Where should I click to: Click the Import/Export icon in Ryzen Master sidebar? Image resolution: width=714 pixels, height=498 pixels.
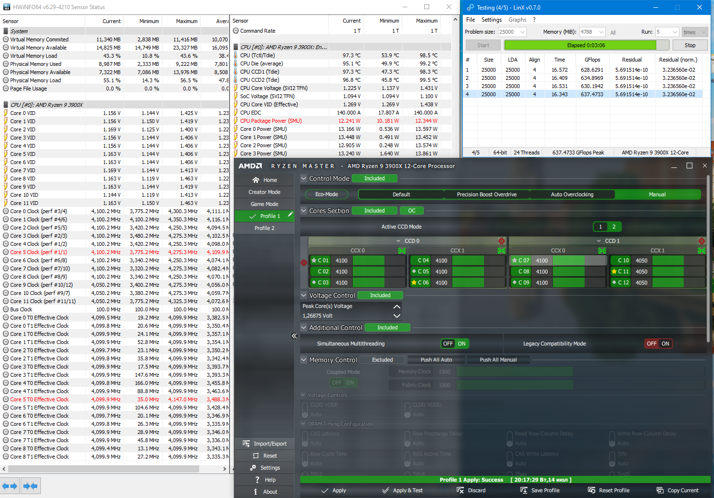point(246,444)
